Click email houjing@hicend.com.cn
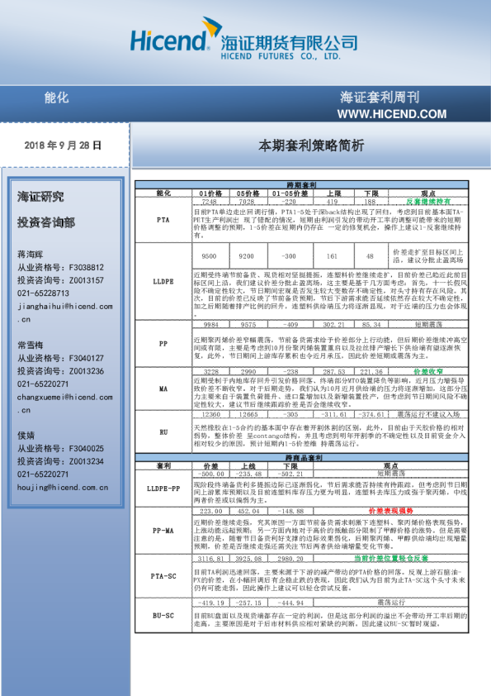 coord(63,488)
